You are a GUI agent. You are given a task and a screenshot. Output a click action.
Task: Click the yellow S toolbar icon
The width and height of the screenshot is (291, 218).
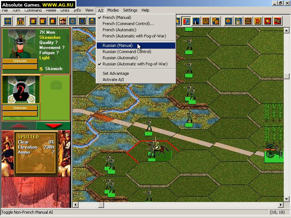[x=72, y=21]
